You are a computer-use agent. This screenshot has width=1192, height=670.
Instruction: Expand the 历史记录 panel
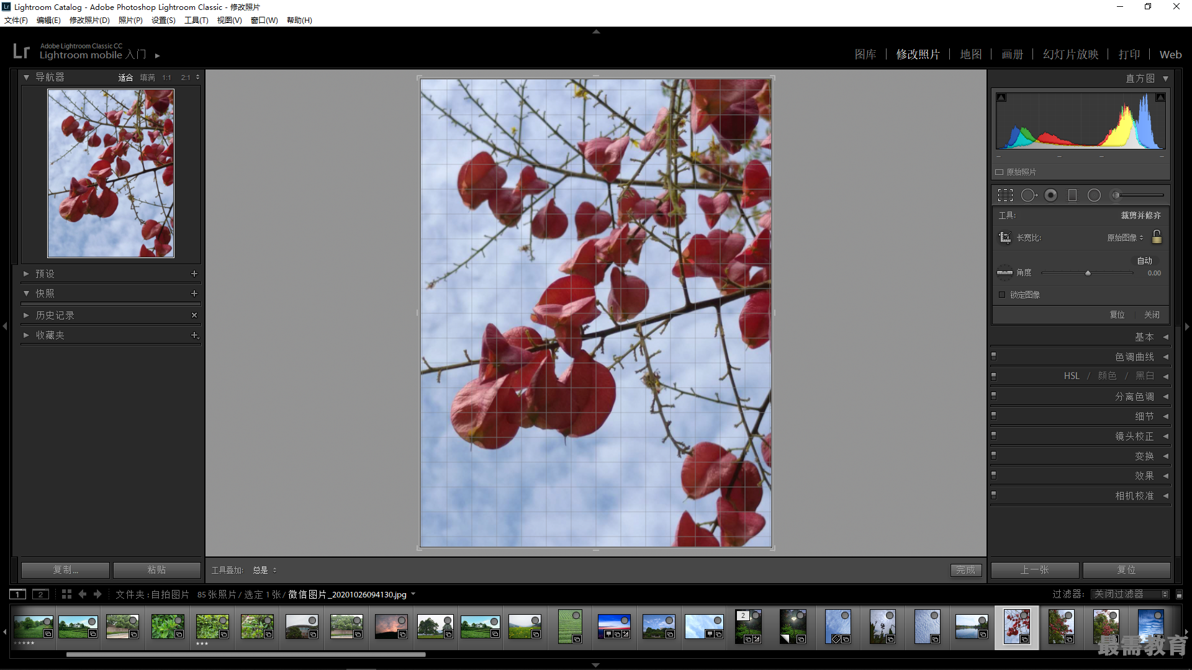(x=26, y=315)
